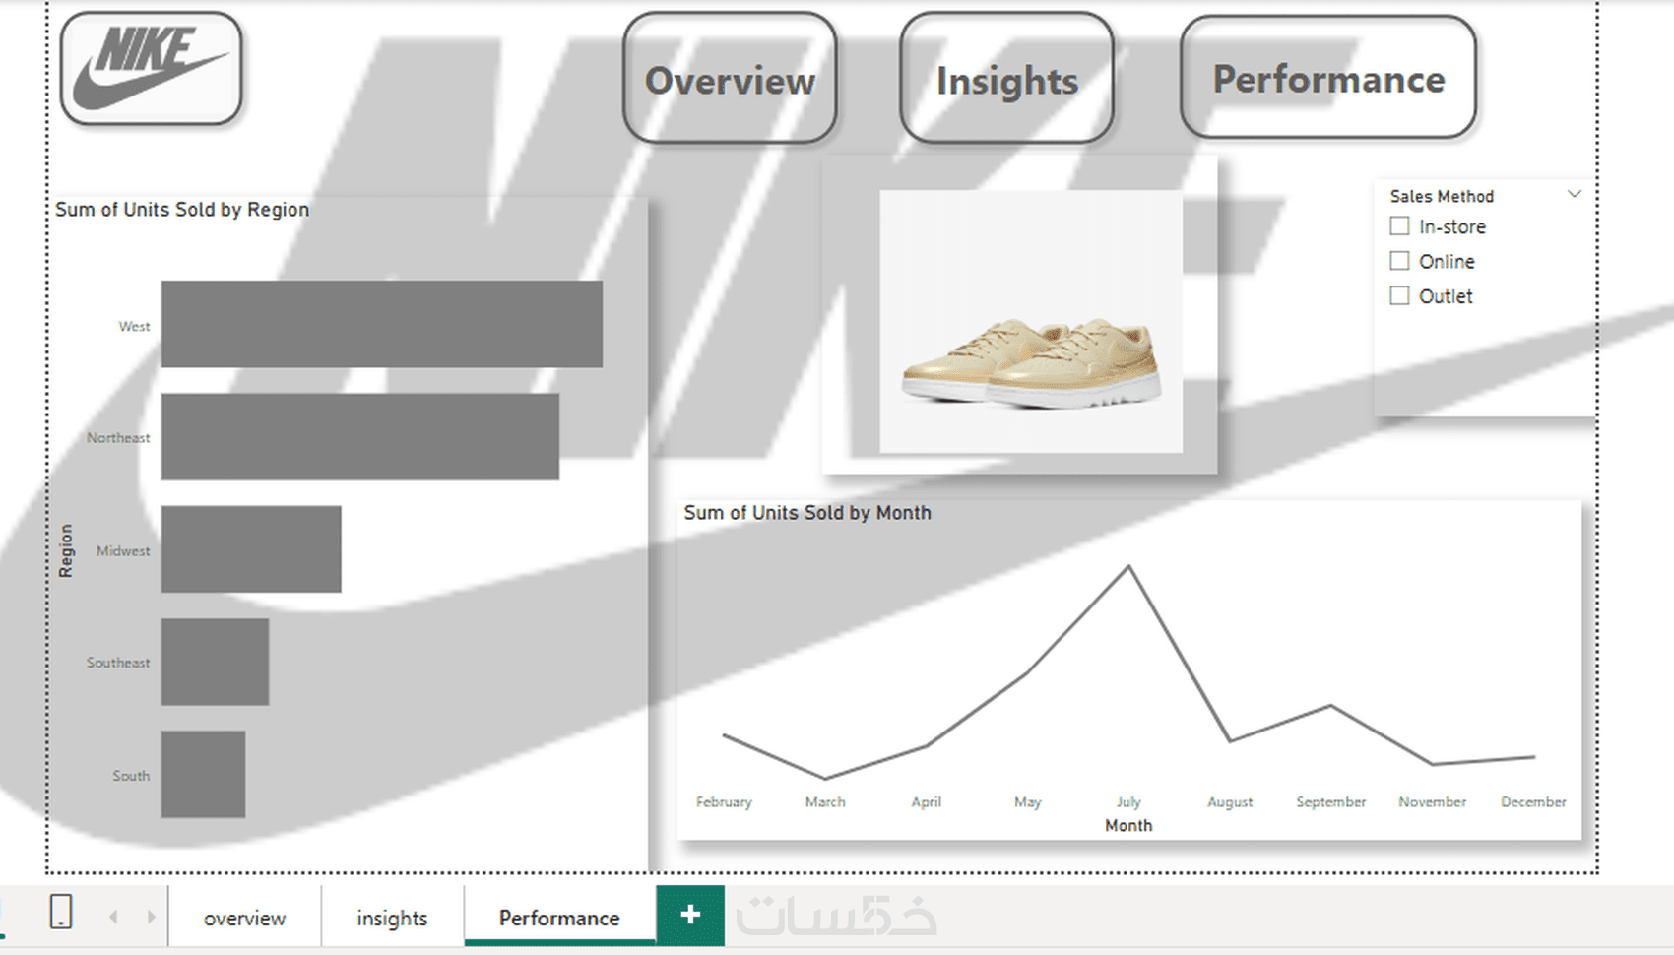Viewport: 1674px width, 955px height.
Task: Click Sum of Units Sold by Region title
Action: click(182, 210)
